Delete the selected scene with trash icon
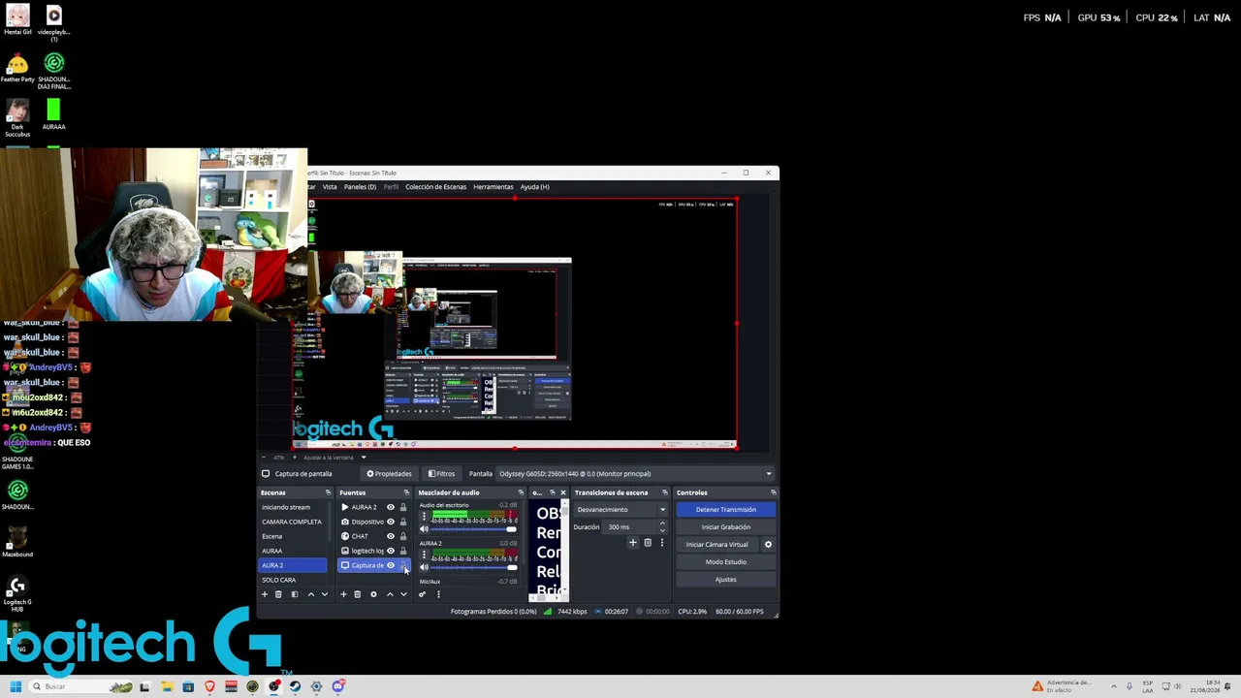 [278, 594]
